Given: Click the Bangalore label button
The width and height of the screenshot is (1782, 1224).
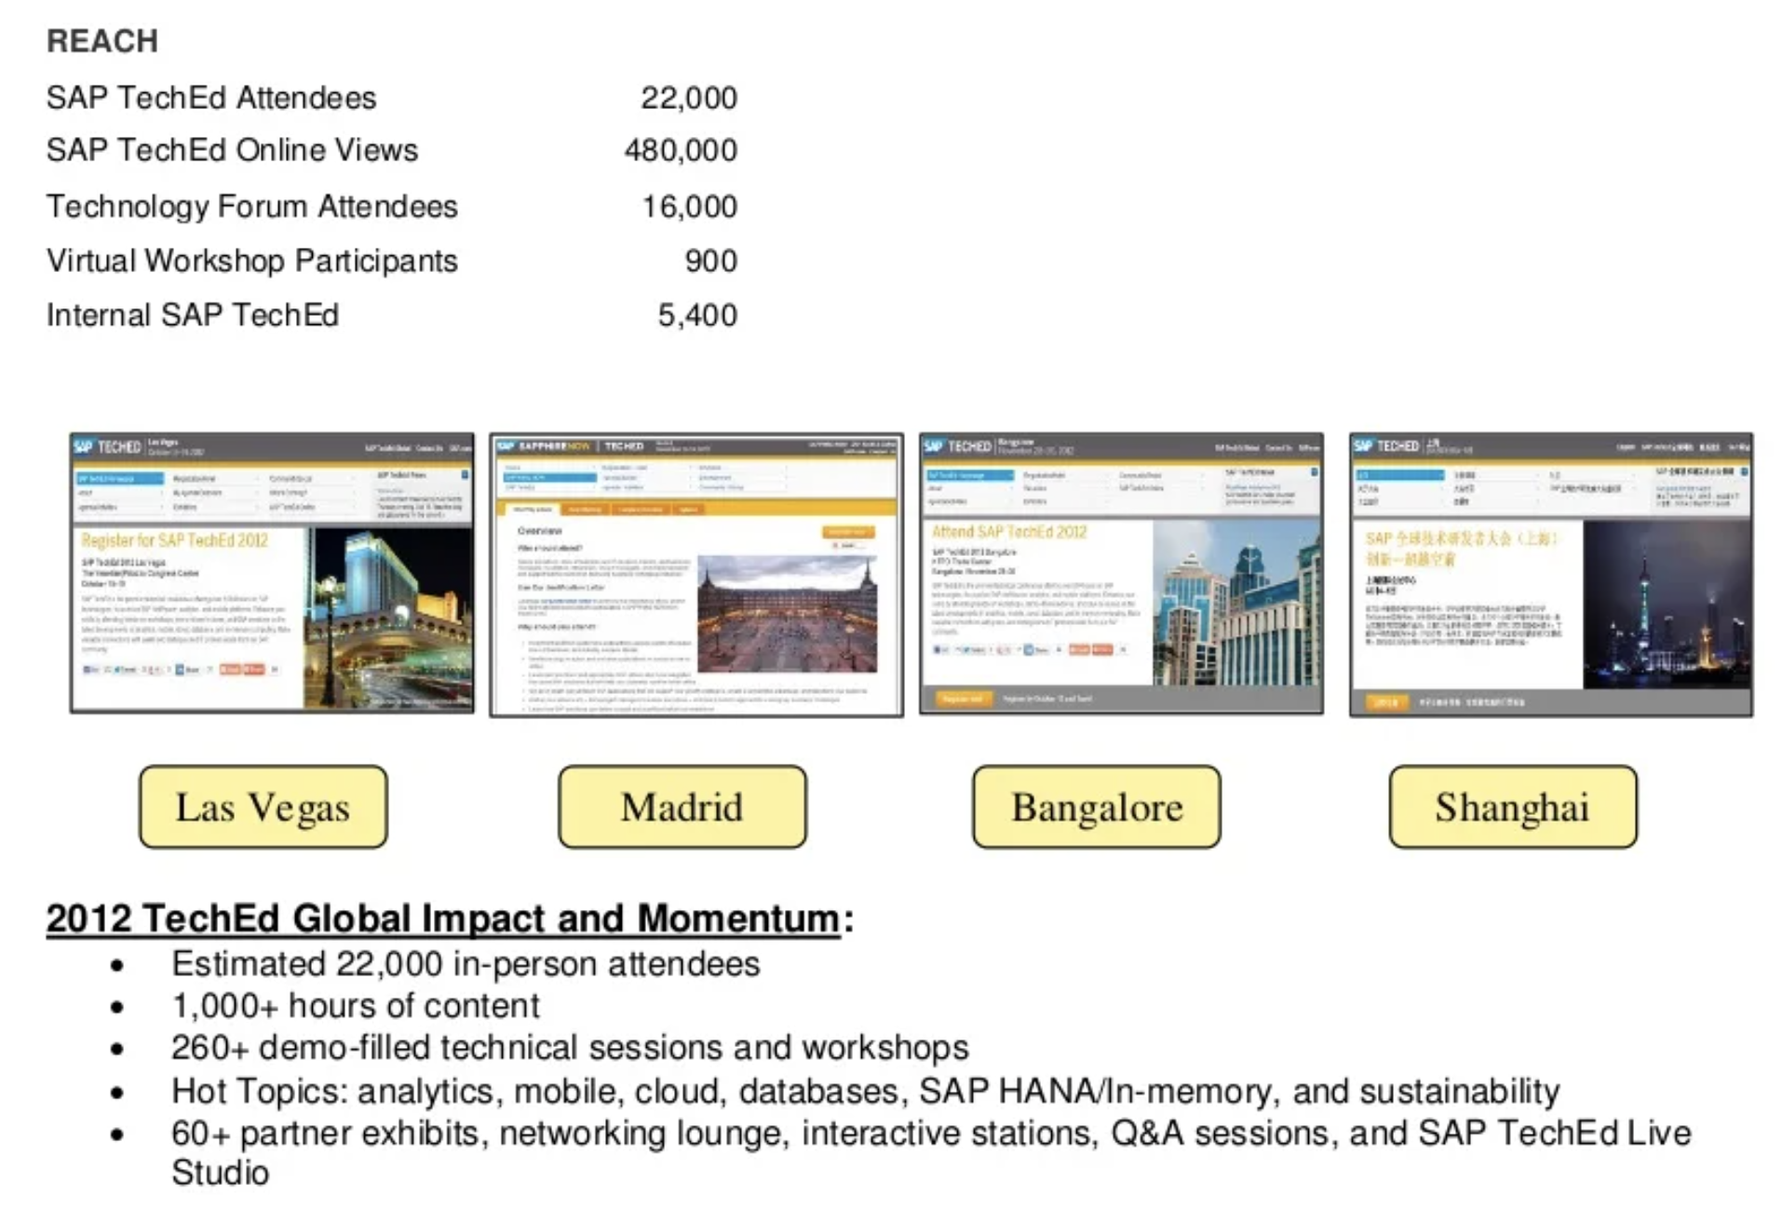Looking at the screenshot, I should (x=1097, y=807).
